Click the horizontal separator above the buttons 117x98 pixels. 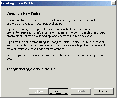click(x=58, y=85)
